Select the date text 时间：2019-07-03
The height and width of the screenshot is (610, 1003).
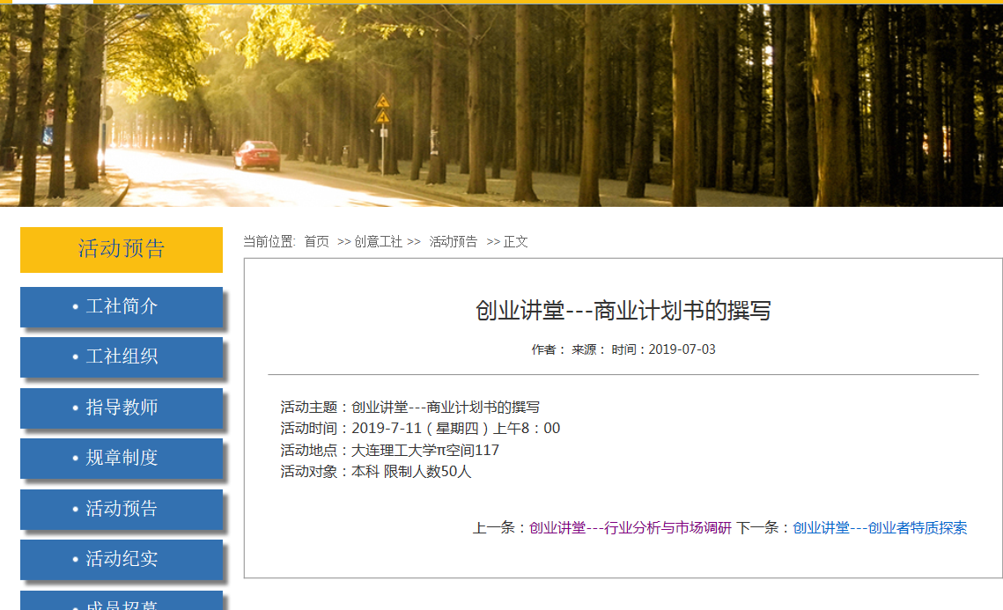[x=663, y=349]
